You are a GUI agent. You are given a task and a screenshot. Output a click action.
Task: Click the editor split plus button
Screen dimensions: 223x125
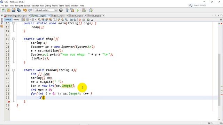point(221,19)
